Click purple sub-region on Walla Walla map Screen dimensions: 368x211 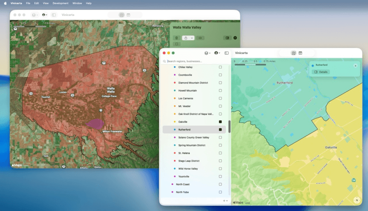pos(95,124)
